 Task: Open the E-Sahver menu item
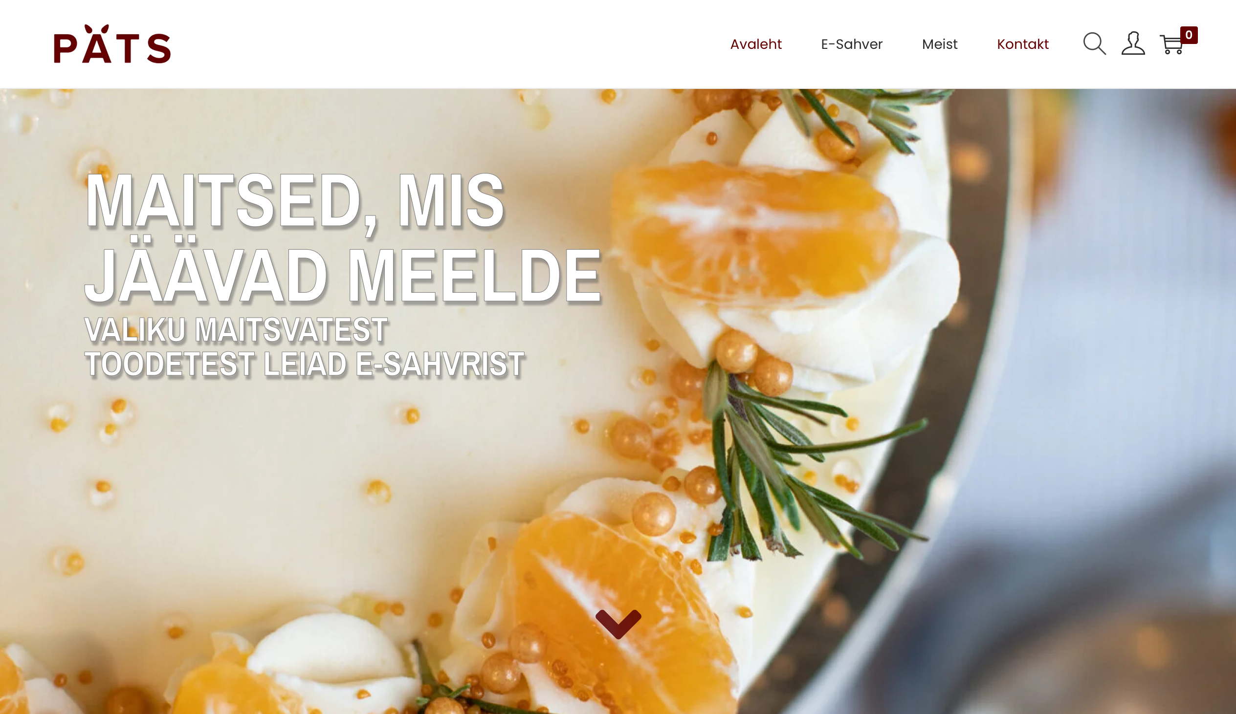[852, 44]
